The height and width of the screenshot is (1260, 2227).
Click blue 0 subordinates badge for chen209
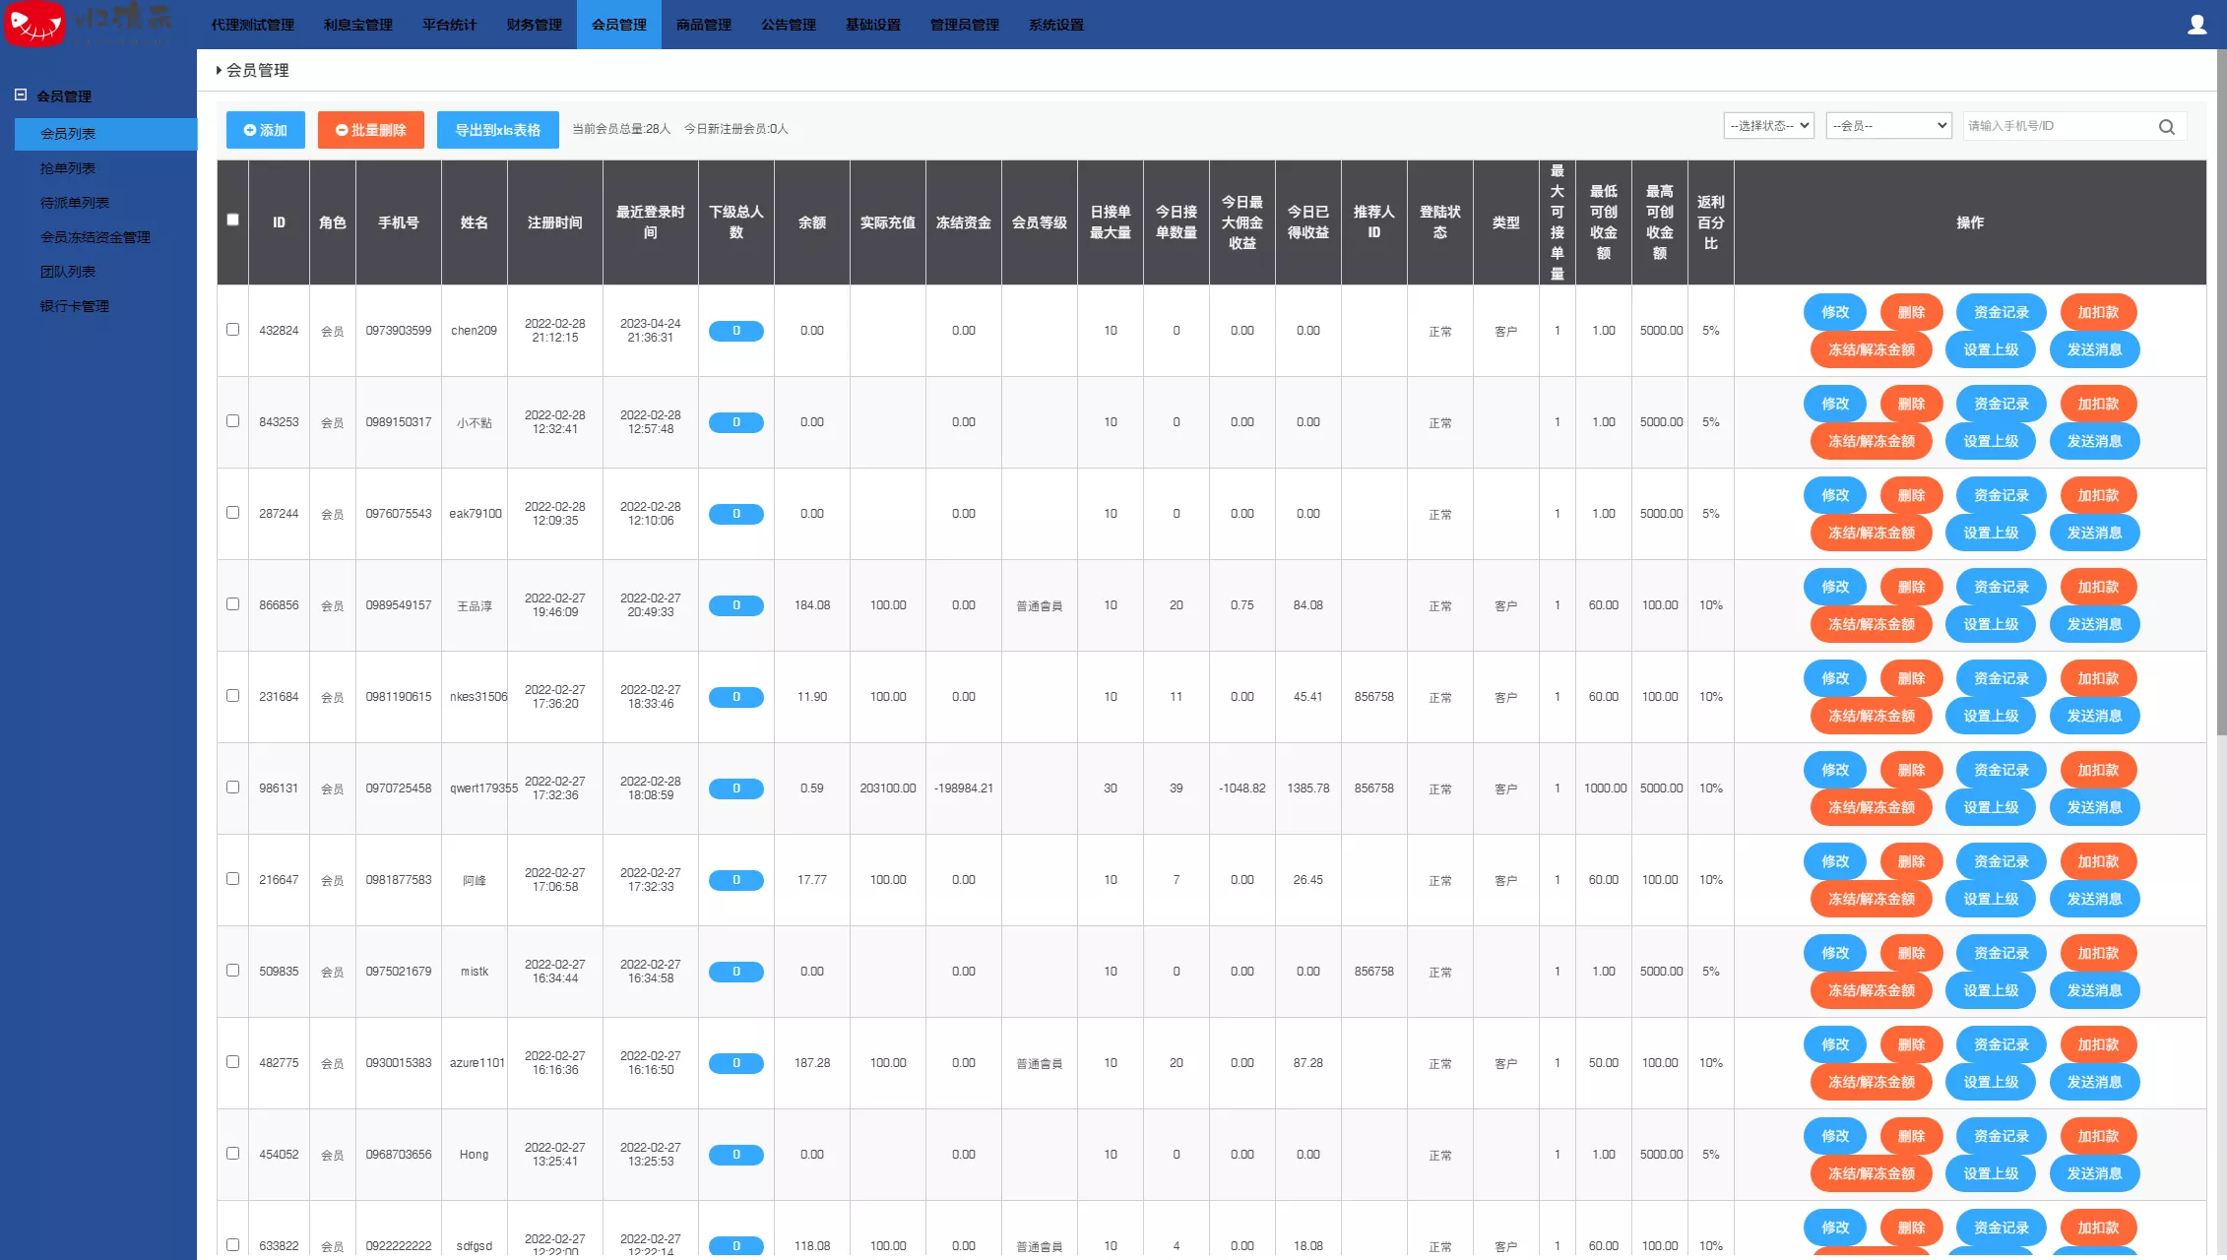(735, 331)
